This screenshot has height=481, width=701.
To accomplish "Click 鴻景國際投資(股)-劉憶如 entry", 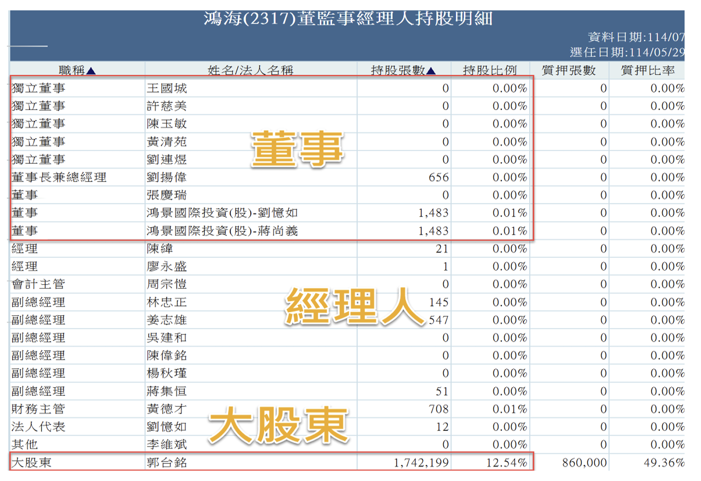I will point(222,213).
